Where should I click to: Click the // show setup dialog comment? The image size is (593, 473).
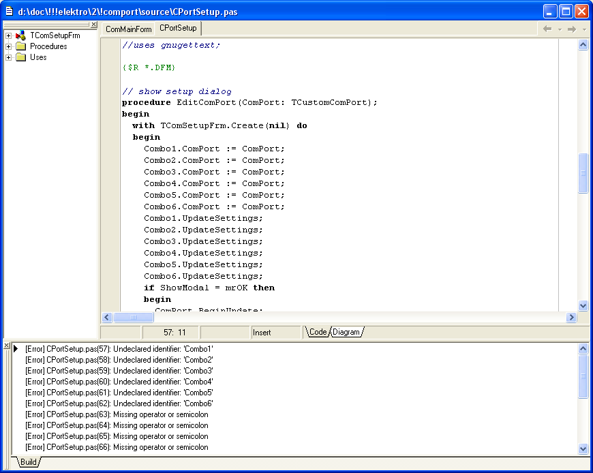[x=177, y=91]
